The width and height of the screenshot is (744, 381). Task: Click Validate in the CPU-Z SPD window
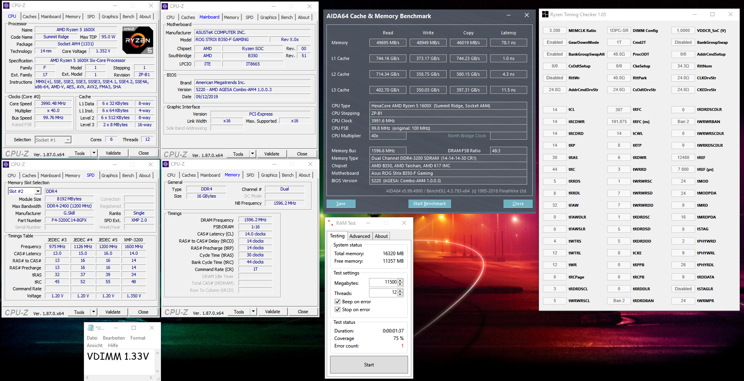[113, 312]
